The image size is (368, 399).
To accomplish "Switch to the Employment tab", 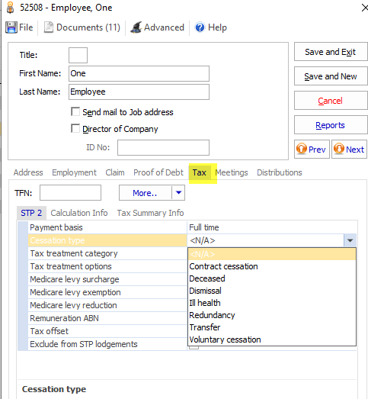I will click(x=74, y=172).
